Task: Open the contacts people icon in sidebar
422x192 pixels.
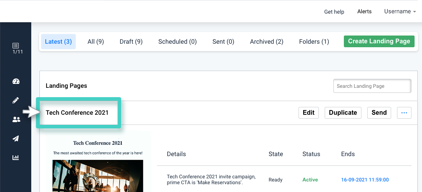Action: pyautogui.click(x=16, y=120)
